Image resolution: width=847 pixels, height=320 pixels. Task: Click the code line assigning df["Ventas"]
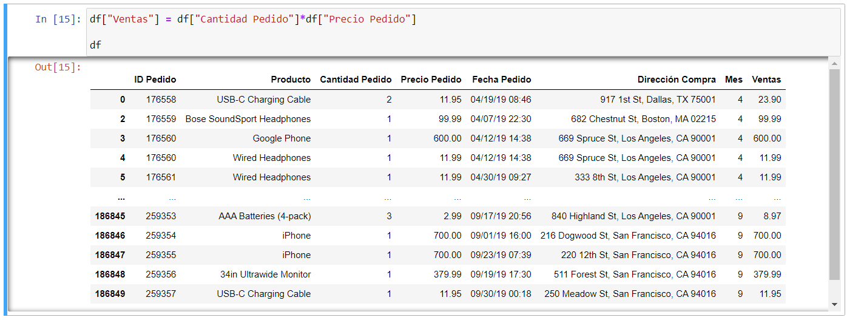pyautogui.click(x=253, y=19)
